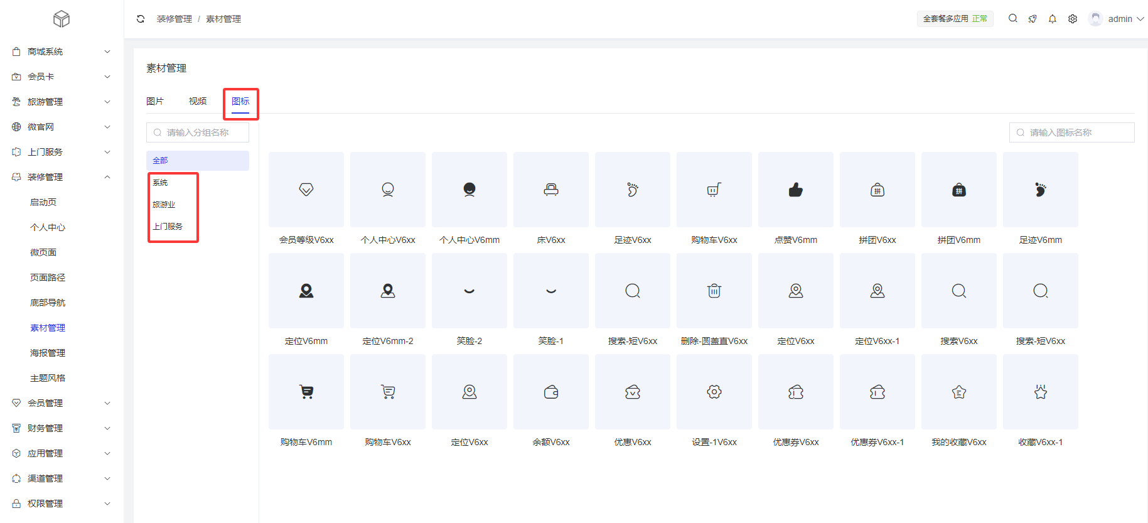Image resolution: width=1148 pixels, height=523 pixels.
Task: Expand the 微官网 menu chevron
Action: [x=107, y=127]
